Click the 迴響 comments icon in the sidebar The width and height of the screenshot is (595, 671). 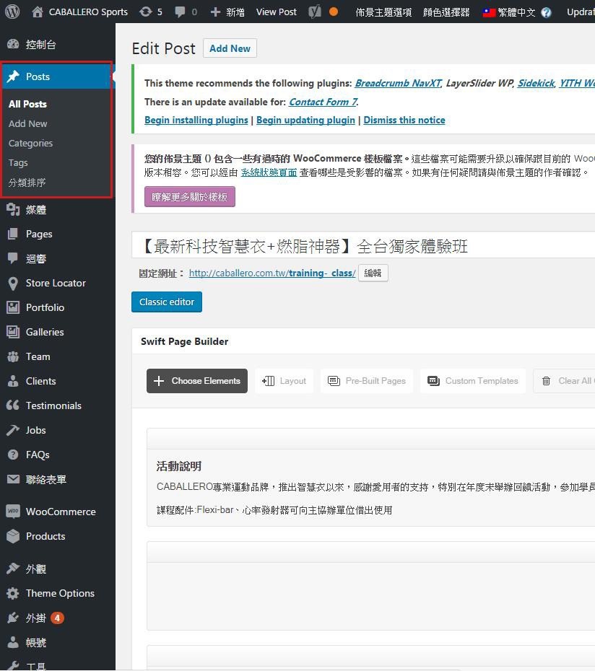coord(13,258)
